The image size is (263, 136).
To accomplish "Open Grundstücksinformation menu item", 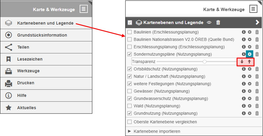I will pos(46,35).
